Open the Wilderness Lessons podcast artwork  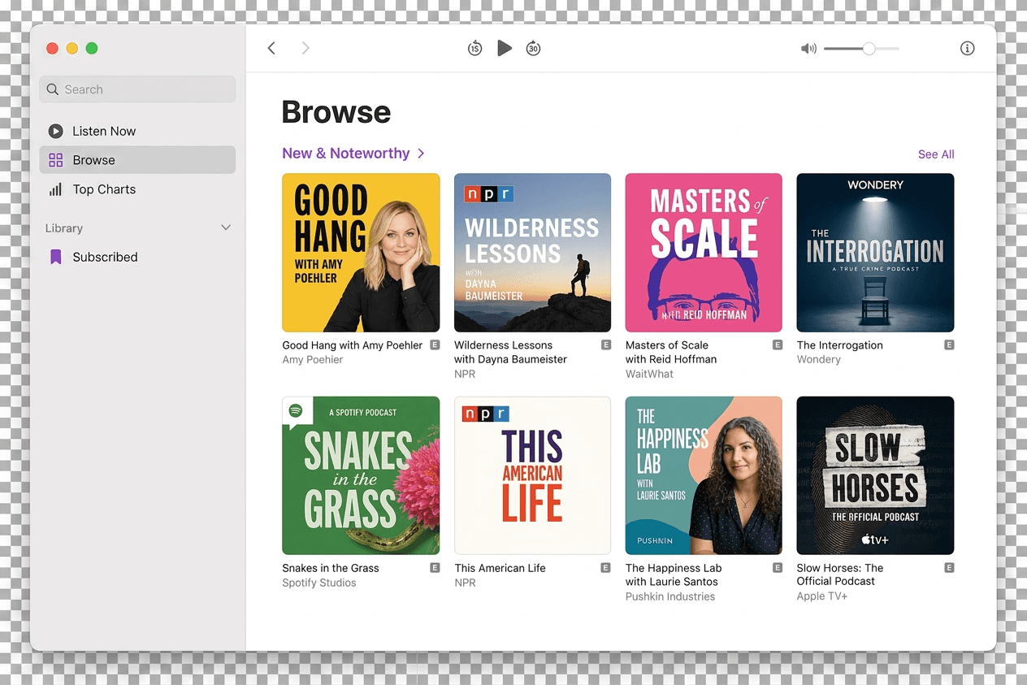[x=532, y=253]
